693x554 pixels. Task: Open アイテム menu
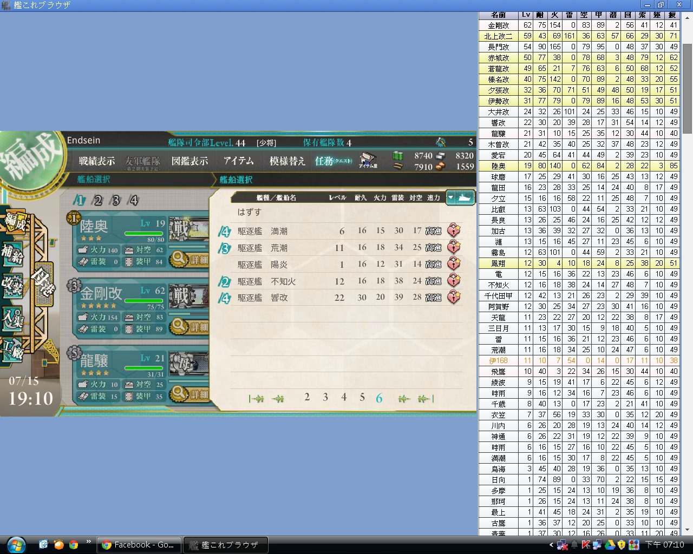[238, 161]
